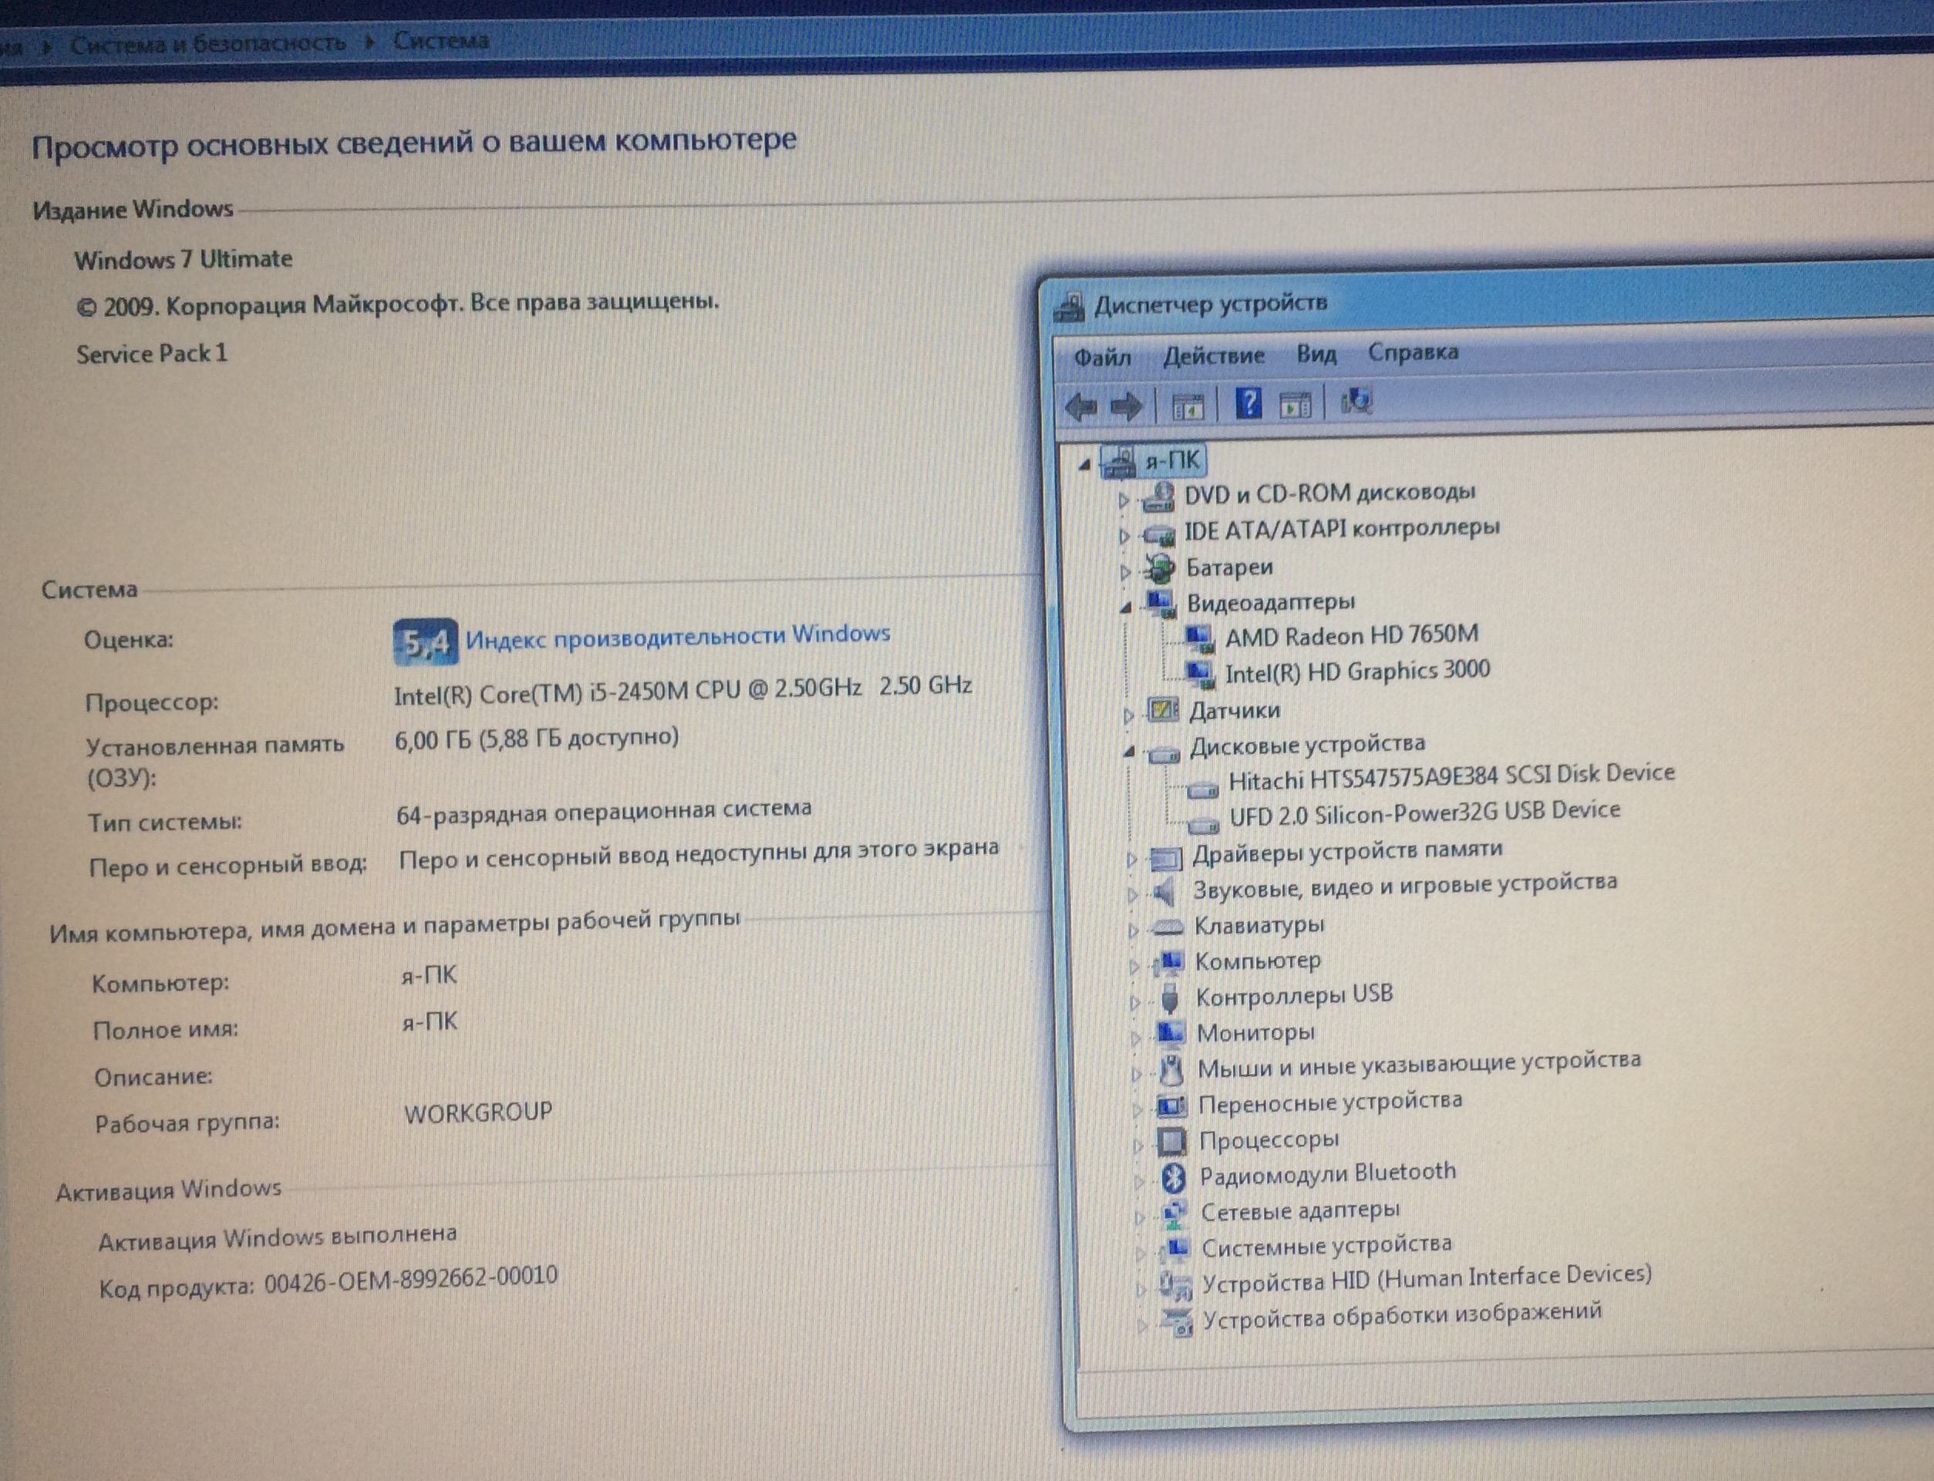Expand DVD и CD-ROM дисководы category
1934x1481 pixels.
pos(1123,500)
